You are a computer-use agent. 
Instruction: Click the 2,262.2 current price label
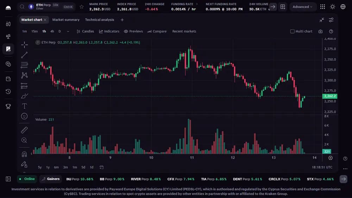pyautogui.click(x=330, y=96)
